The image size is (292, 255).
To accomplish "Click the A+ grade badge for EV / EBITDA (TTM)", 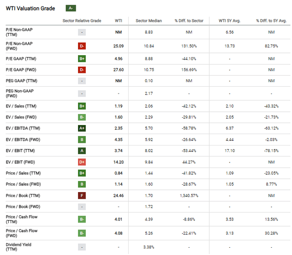I will click(82, 128).
